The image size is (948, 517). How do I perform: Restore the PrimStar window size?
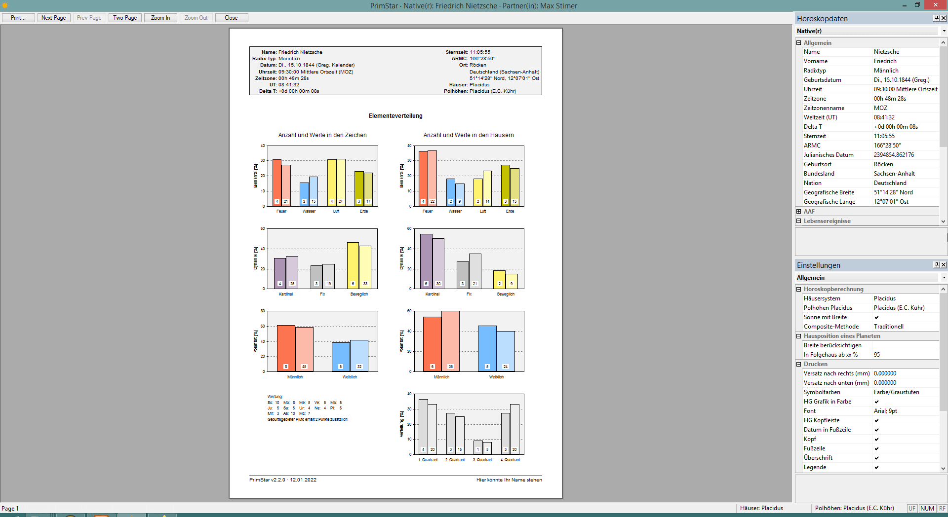tap(917, 5)
